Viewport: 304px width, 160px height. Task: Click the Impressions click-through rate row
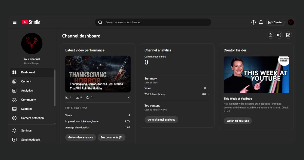coord(98,121)
